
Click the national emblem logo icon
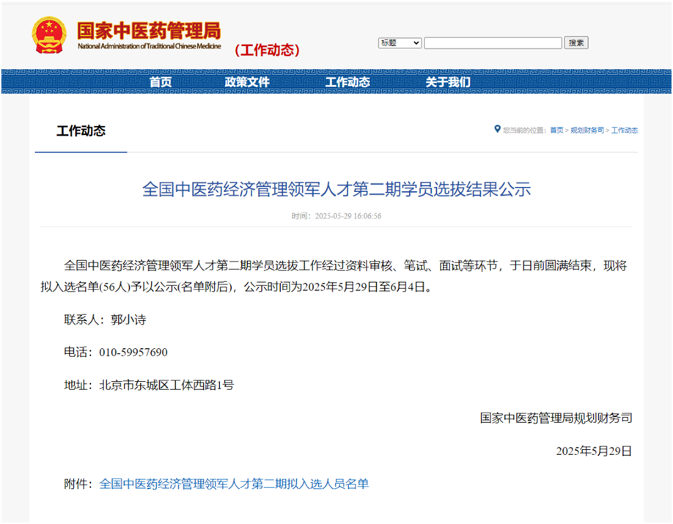(x=49, y=35)
